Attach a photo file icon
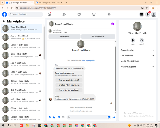Image resolution: width=160 pixels, height=128 pixels. point(54,117)
